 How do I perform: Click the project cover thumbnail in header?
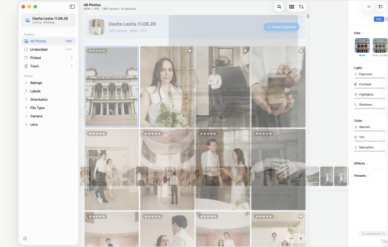pyautogui.click(x=96, y=27)
